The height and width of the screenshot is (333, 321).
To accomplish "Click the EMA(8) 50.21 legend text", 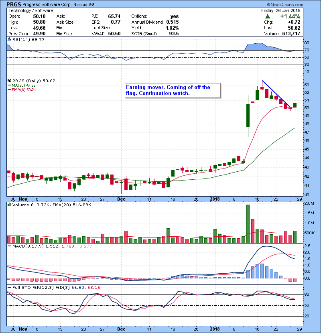I will click(x=24, y=90).
